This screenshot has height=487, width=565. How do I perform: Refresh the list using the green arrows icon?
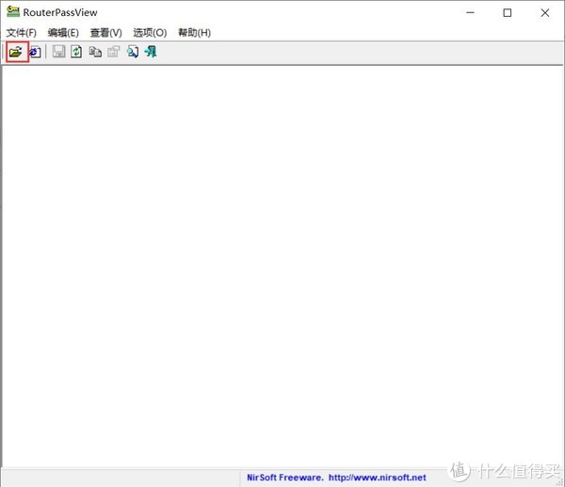pyautogui.click(x=76, y=53)
